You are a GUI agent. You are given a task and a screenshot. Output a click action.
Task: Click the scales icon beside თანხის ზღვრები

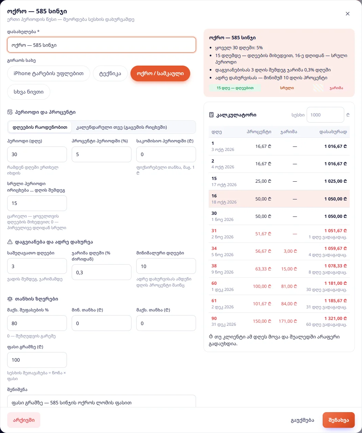click(x=10, y=299)
